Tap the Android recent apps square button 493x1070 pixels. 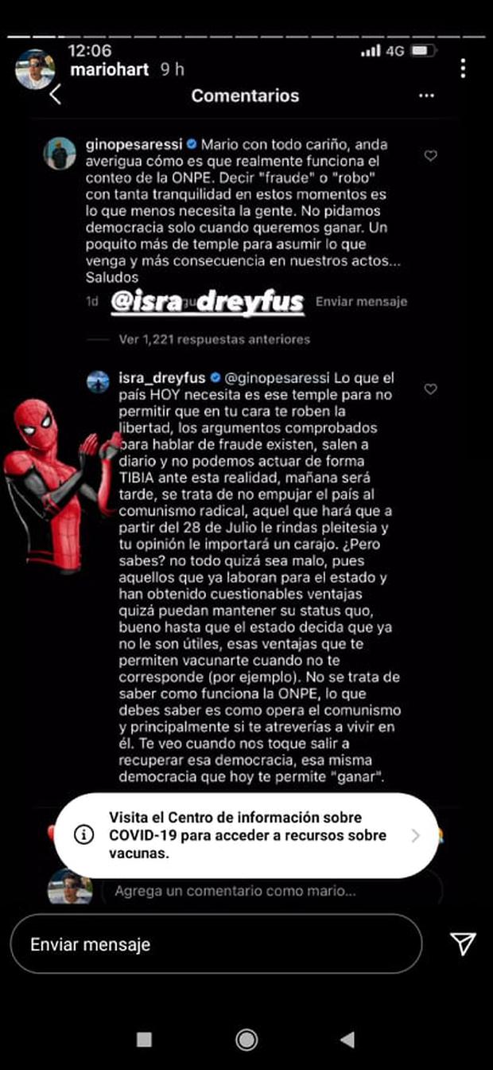coord(144,1040)
